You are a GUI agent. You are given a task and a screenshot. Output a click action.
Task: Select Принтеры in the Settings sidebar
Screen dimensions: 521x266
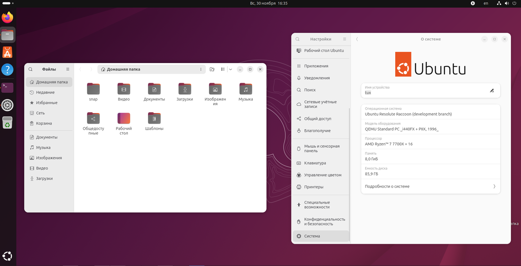tap(321, 187)
